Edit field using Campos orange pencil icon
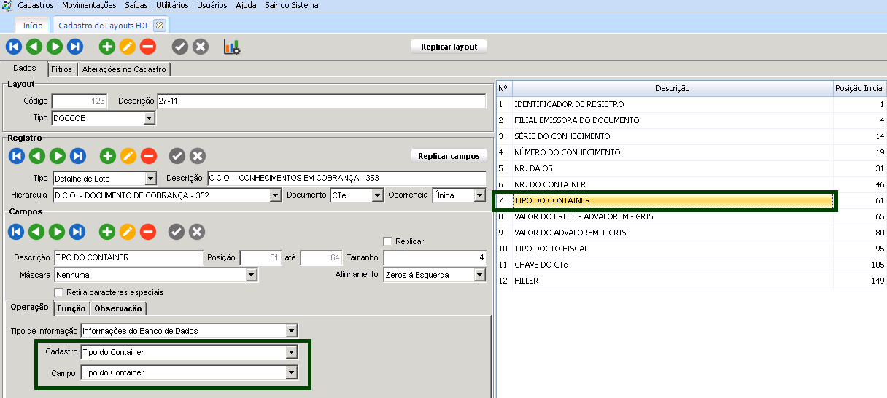The width and height of the screenshot is (887, 398). click(128, 232)
